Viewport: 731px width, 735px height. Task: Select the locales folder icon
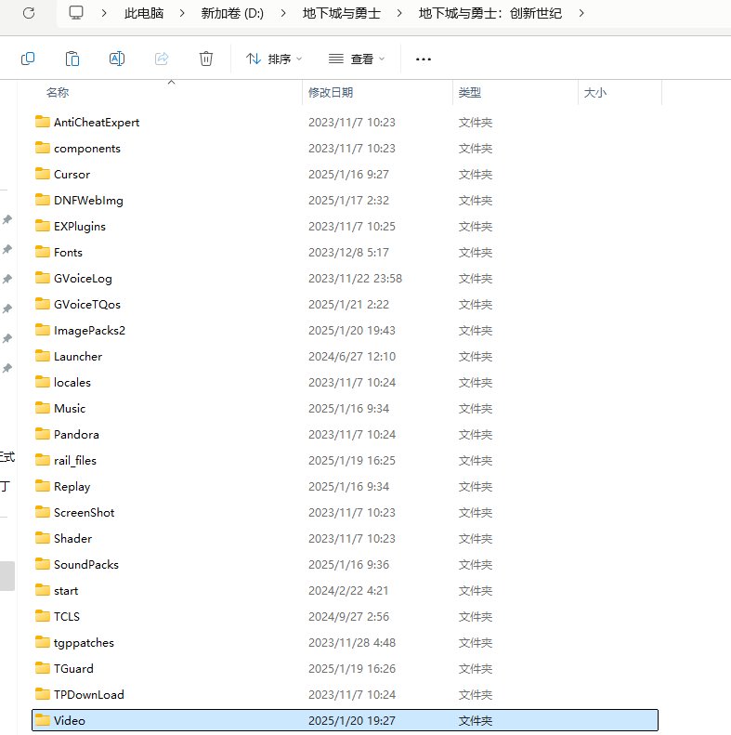43,382
